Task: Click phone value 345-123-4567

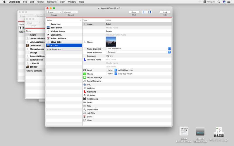Action: coord(125,74)
